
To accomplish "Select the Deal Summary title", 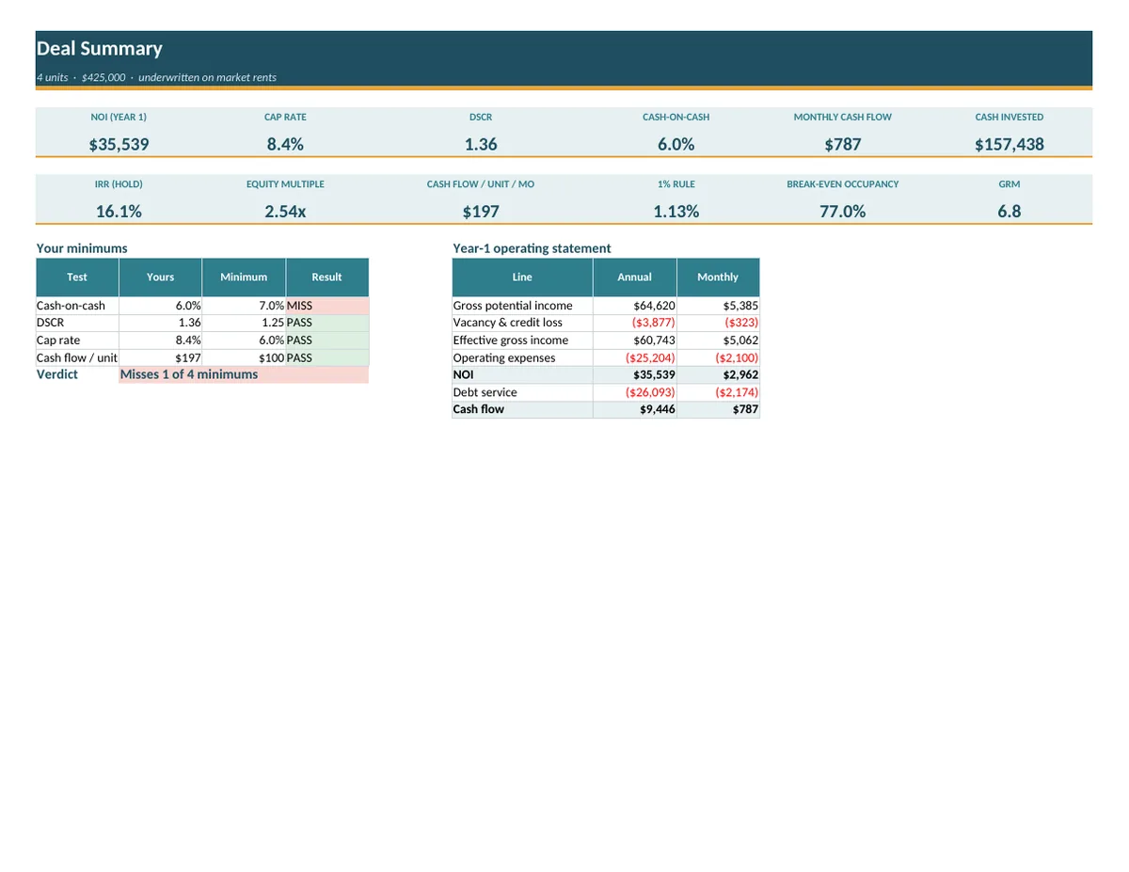I will 99,49.
